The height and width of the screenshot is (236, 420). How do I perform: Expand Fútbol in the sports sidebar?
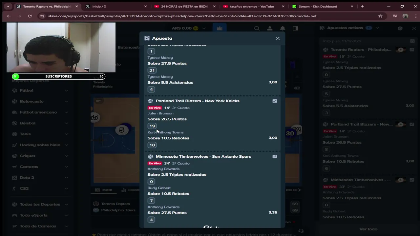66,90
